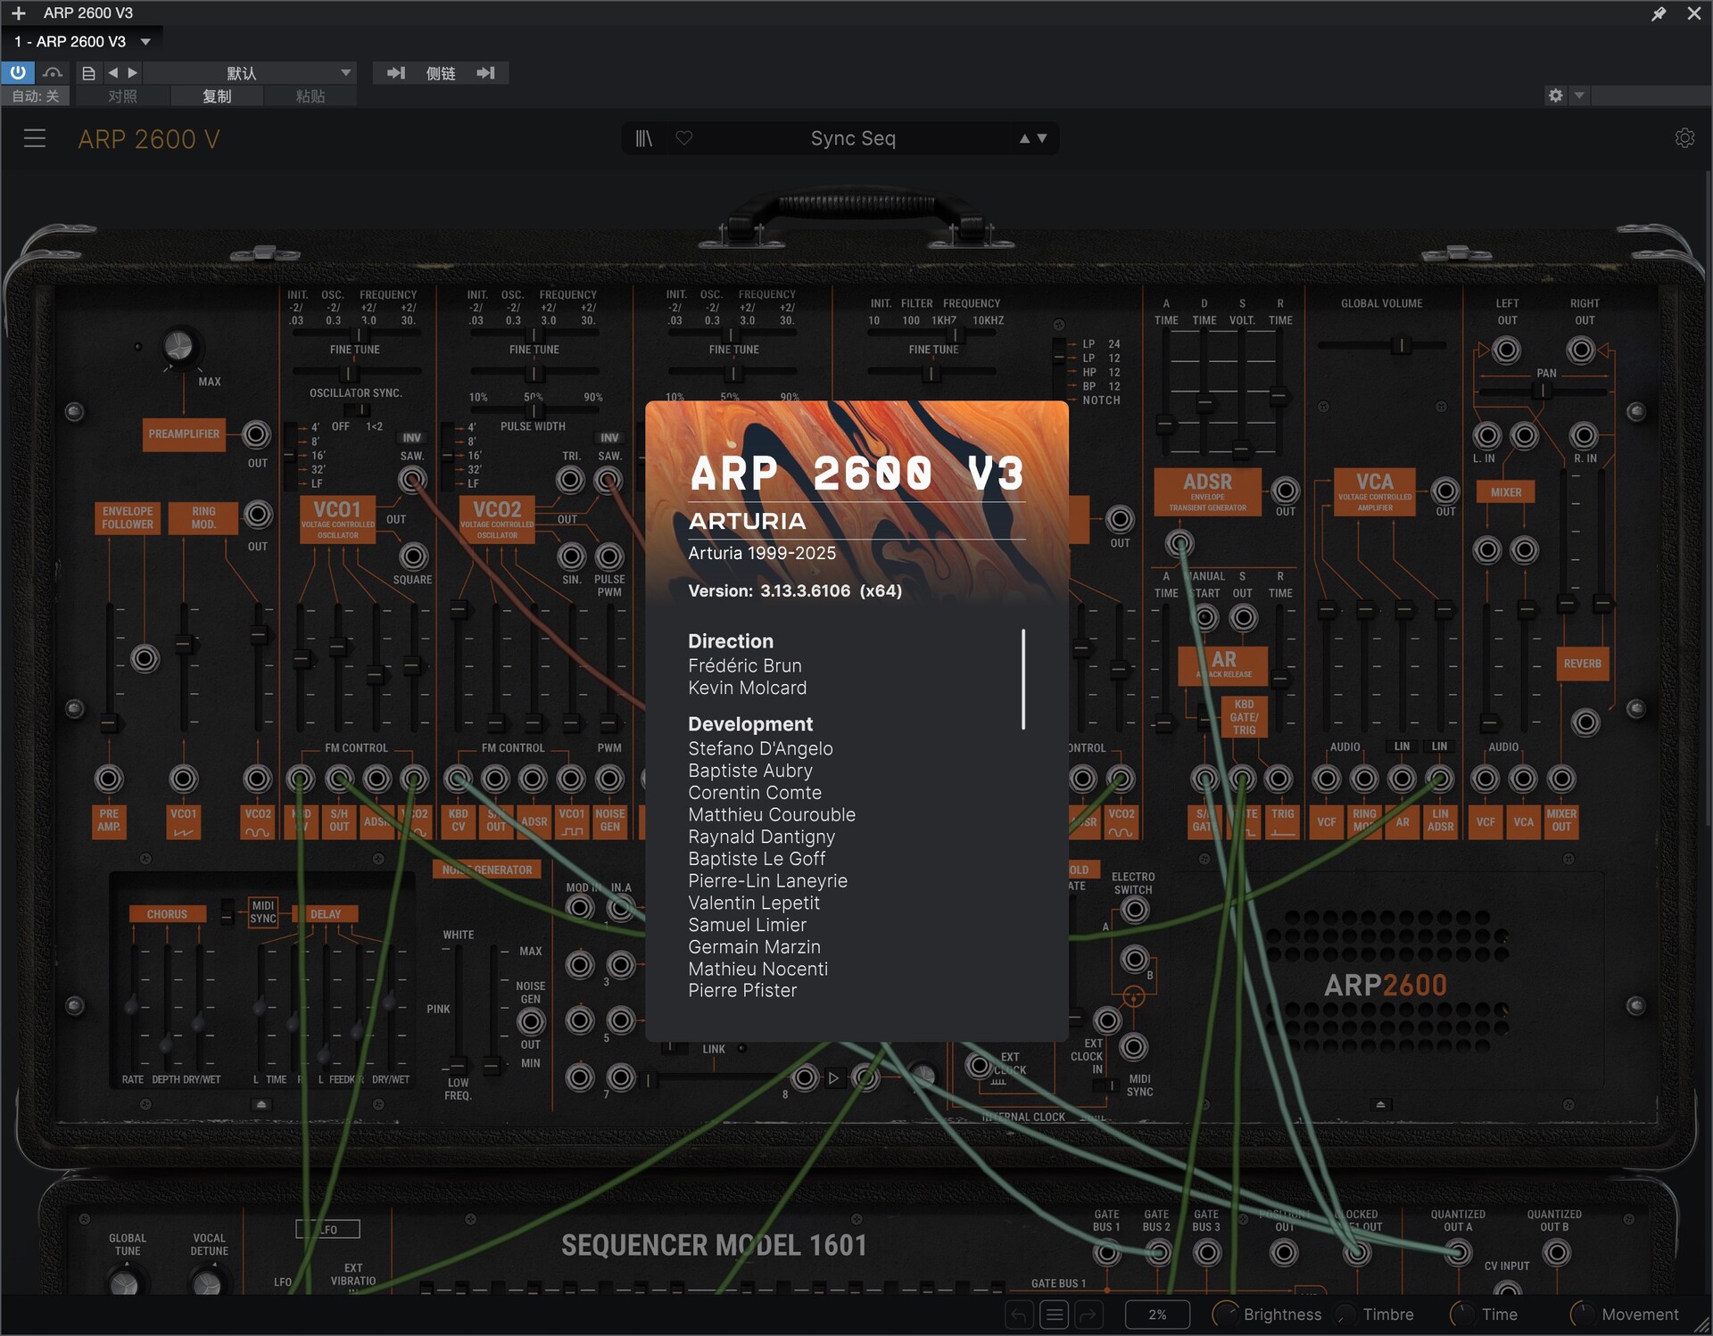Image resolution: width=1713 pixels, height=1336 pixels.
Task: Toggle the OSCILLATOR SYNC. switch
Action: [358, 410]
